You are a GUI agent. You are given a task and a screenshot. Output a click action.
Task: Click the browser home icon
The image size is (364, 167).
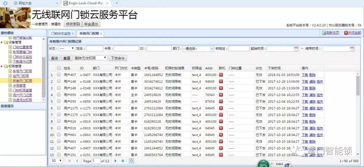pos(5,3)
